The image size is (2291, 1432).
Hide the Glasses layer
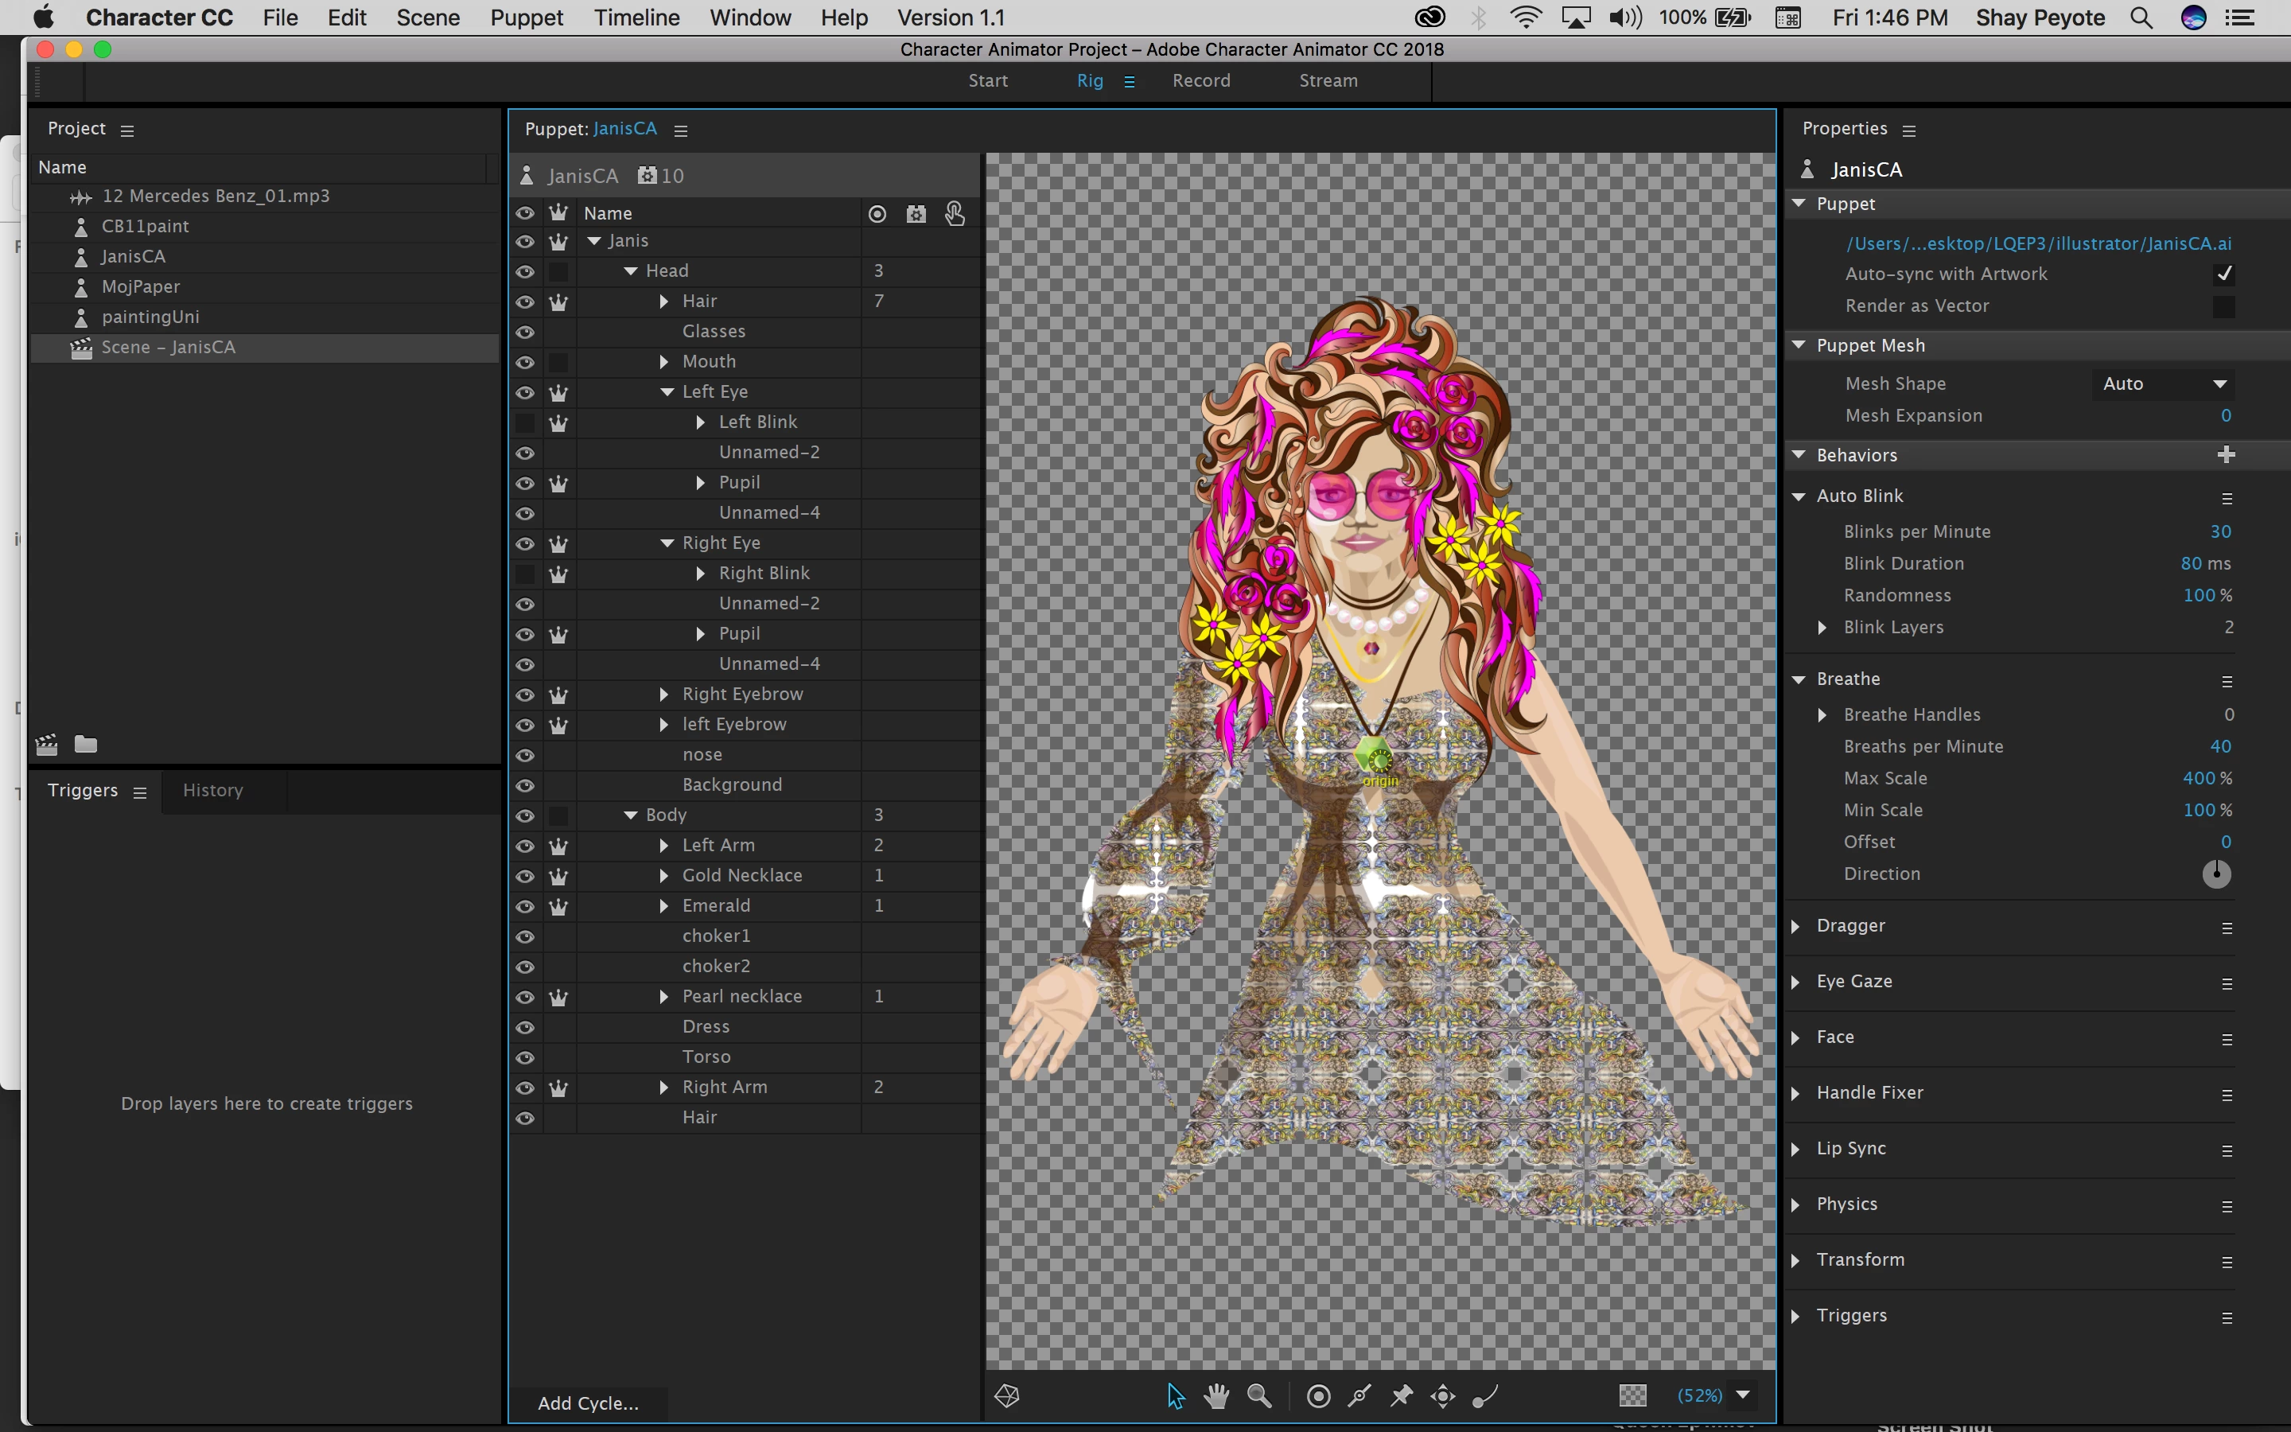(524, 332)
